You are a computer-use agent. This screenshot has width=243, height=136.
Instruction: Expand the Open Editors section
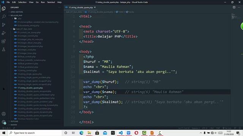pyautogui.click(x=17, y=12)
